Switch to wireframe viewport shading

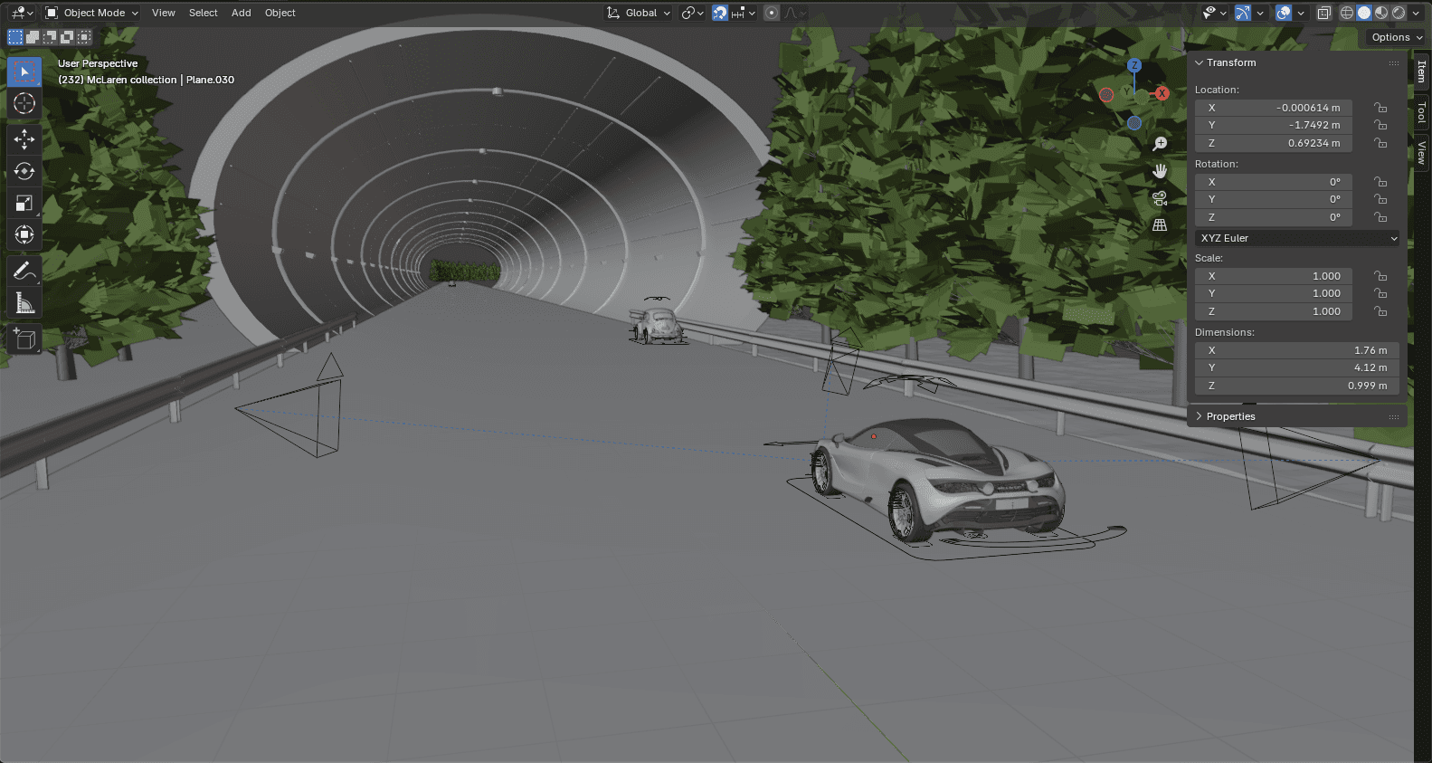1346,13
